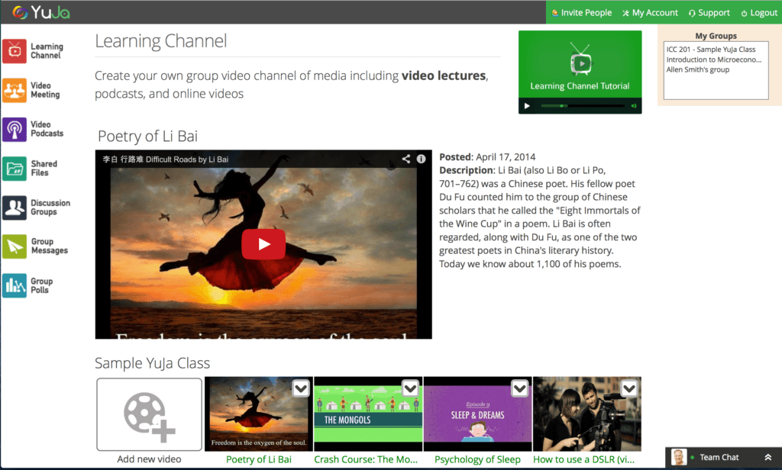Open the Discussion Groups sidebar icon
782x470 pixels.
click(15, 208)
